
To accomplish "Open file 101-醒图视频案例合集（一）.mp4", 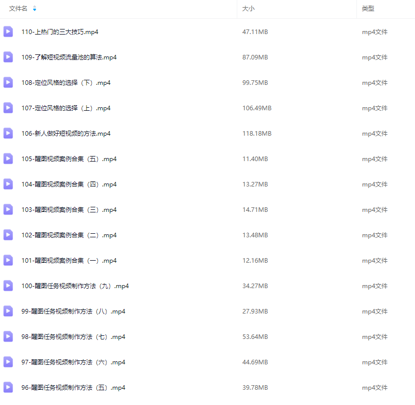I will tap(69, 261).
